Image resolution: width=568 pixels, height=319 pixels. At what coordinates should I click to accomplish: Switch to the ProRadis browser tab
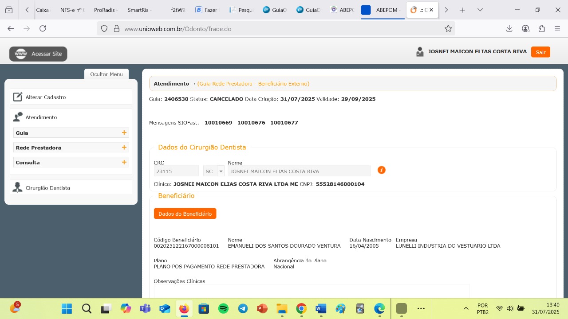click(x=105, y=10)
